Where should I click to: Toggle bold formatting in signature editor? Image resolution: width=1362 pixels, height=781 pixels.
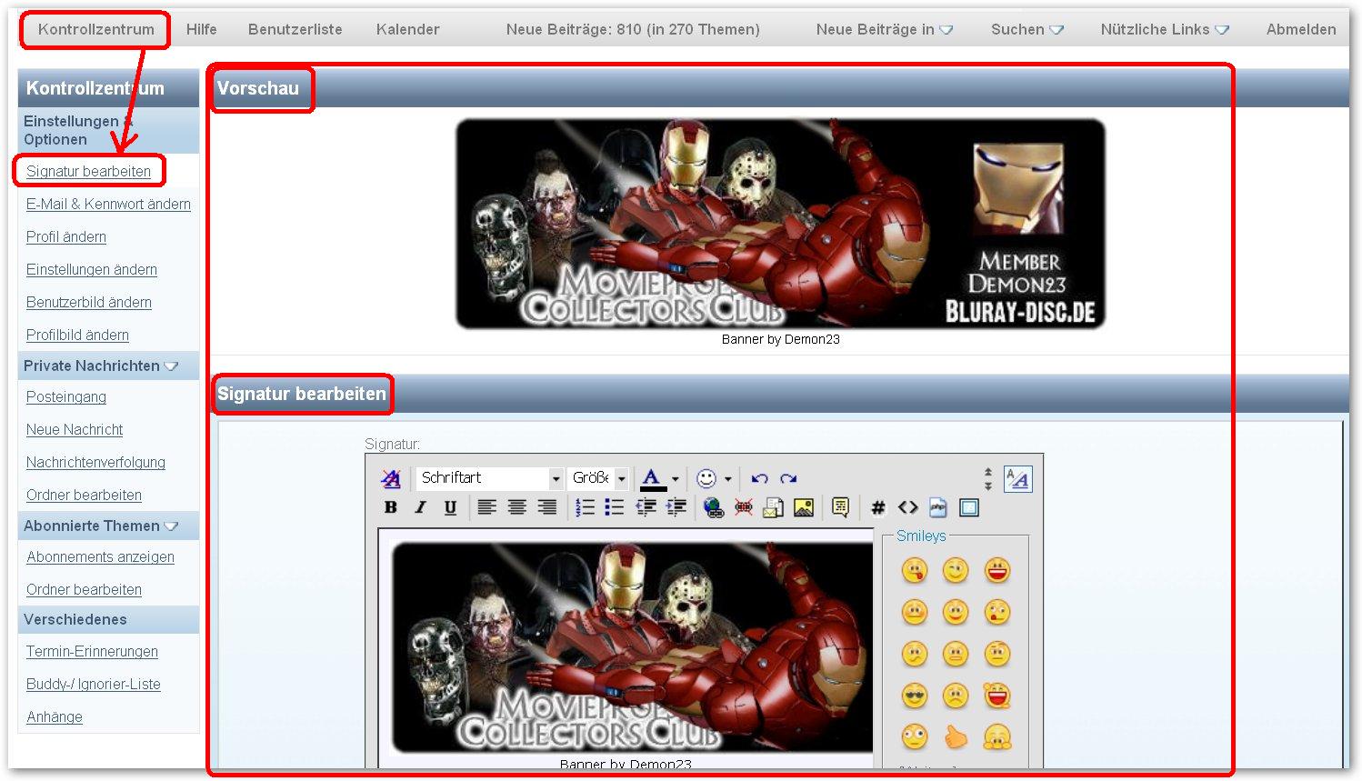(391, 507)
